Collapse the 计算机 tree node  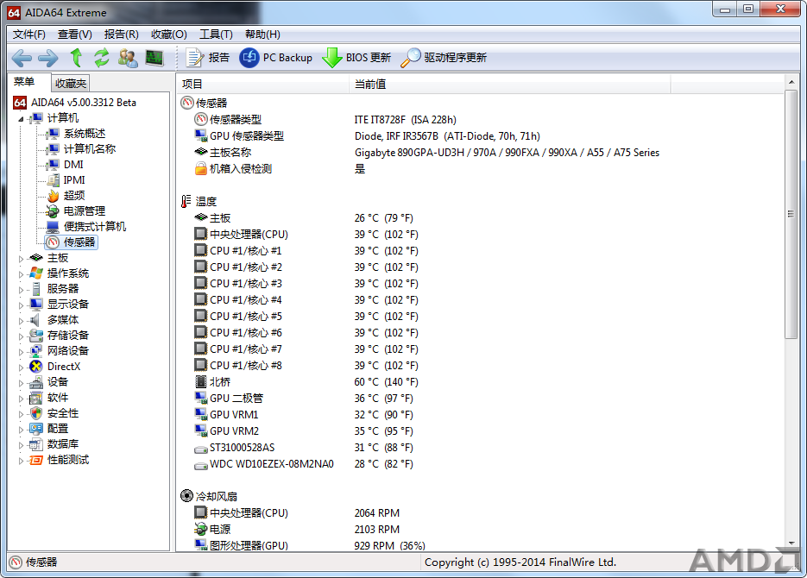21,119
